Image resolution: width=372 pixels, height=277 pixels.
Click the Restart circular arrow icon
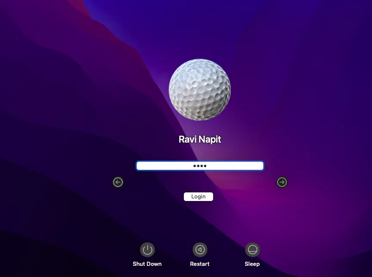coord(199,250)
